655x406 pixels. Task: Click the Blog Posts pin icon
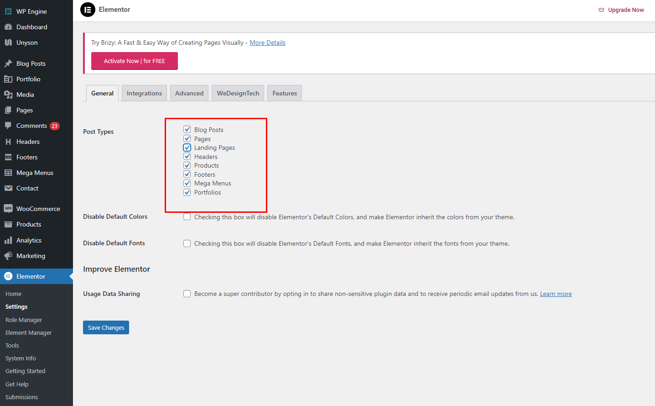pos(8,63)
